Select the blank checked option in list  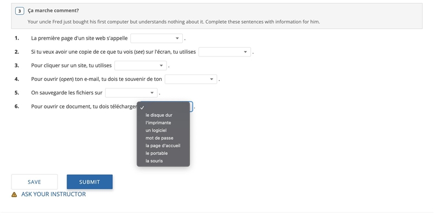pos(163,107)
